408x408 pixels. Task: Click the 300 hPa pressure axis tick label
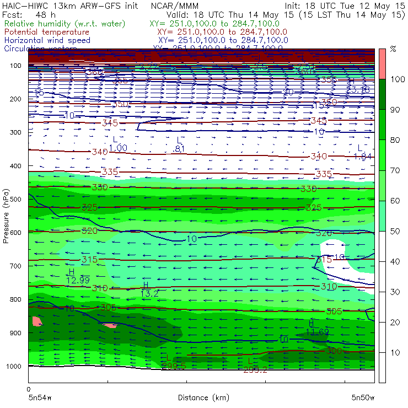click(x=15, y=132)
